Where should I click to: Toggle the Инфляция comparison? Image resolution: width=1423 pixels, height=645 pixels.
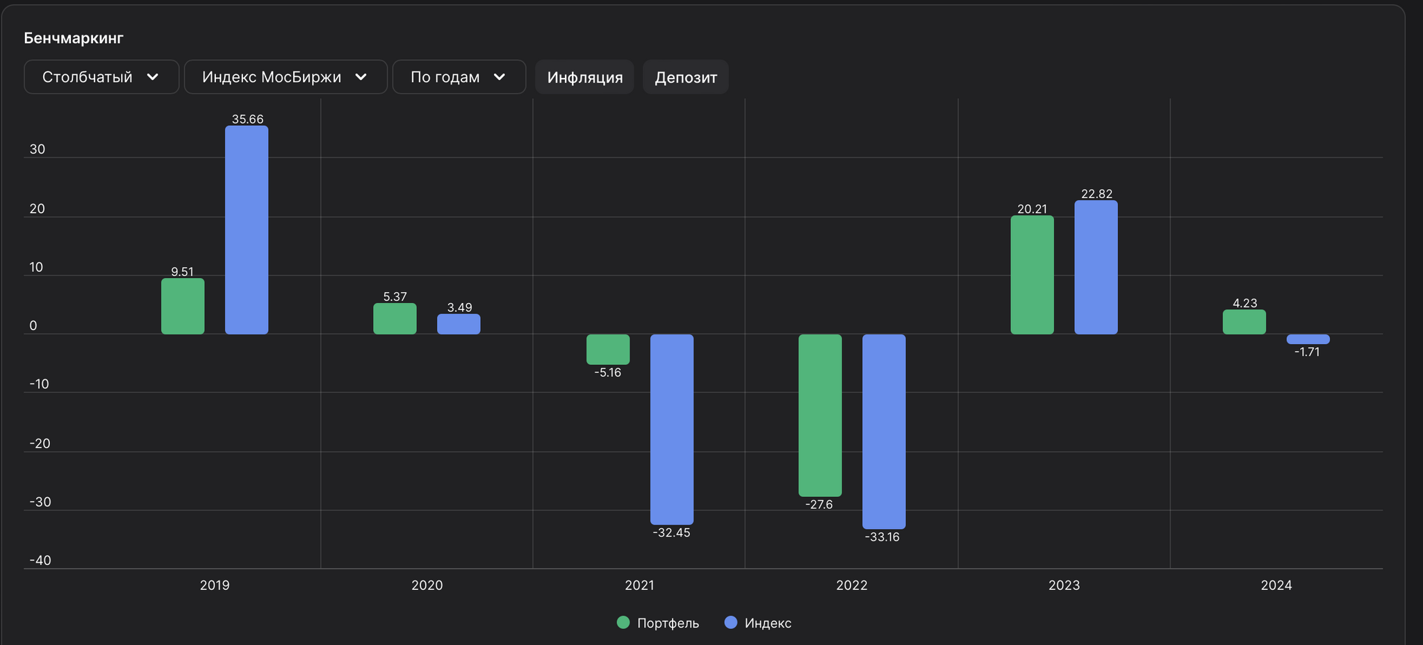click(584, 76)
